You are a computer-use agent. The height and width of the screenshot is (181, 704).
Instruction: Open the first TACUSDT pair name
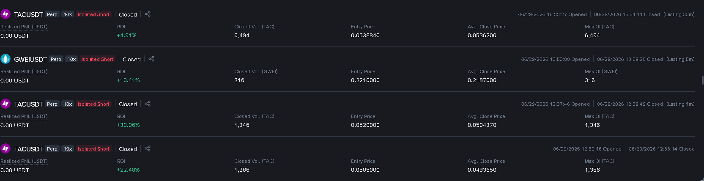[x=28, y=14]
